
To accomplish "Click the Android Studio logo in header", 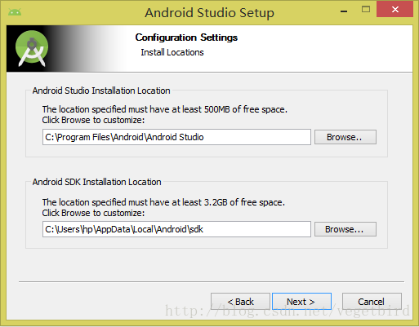I will pyautogui.click(x=32, y=48).
